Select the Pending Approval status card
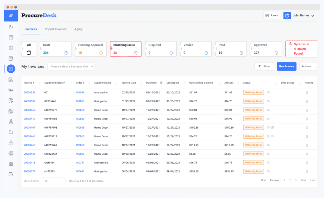The image size is (324, 198). point(90,49)
